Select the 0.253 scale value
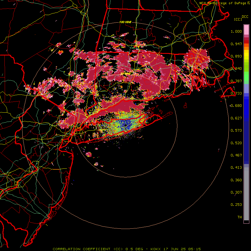The image size is (251, 251). point(236,205)
